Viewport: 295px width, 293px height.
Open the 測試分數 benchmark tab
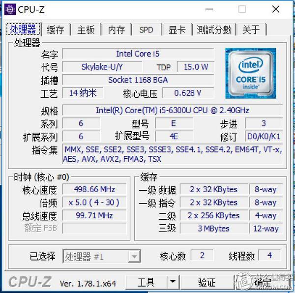tap(214, 29)
